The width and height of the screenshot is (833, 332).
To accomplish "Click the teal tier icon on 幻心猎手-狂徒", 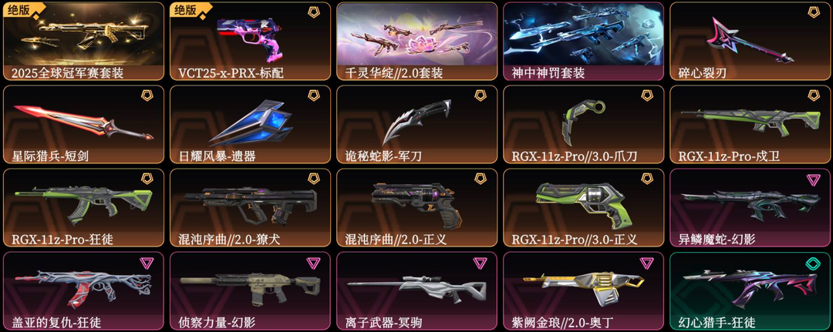I will [813, 263].
